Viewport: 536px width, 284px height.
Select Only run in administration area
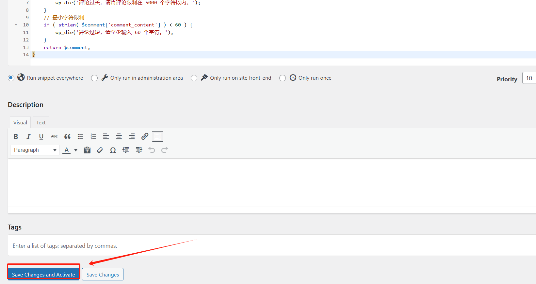point(94,78)
